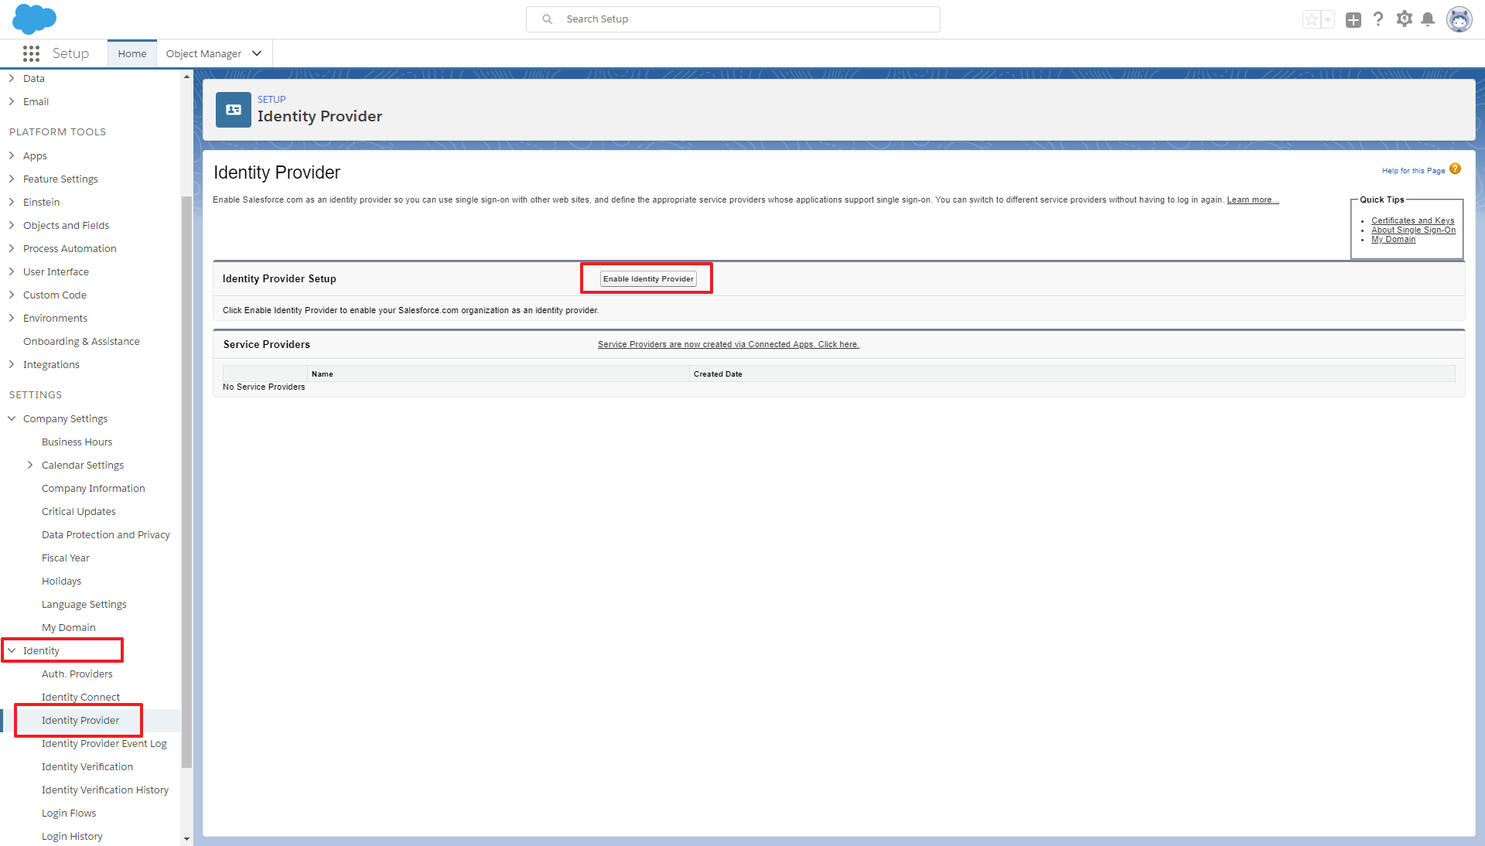Screen dimensions: 1485x846
Task: Focus the Search Setup field
Action: [733, 19]
